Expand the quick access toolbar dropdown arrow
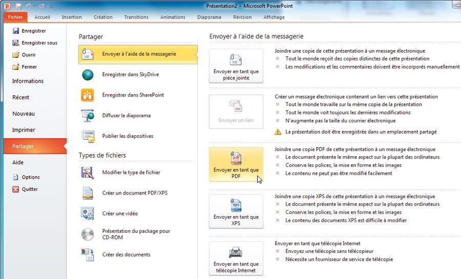The image size is (461, 279). pos(51,6)
